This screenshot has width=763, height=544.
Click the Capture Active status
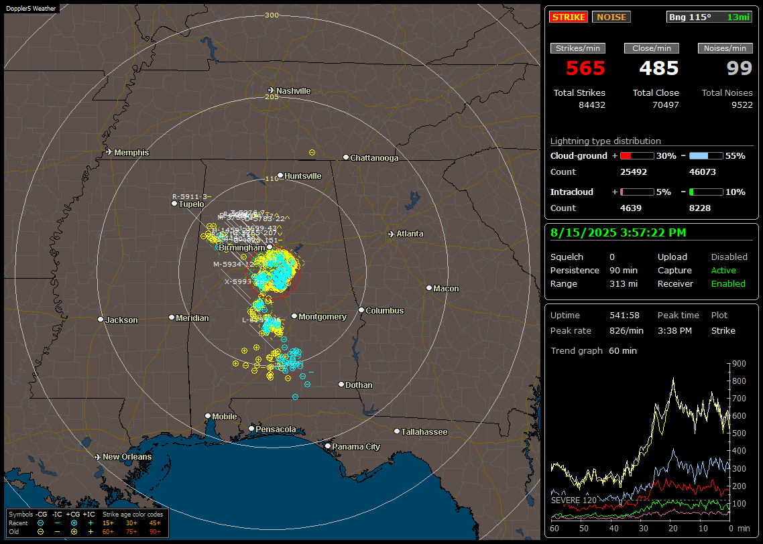[723, 270]
